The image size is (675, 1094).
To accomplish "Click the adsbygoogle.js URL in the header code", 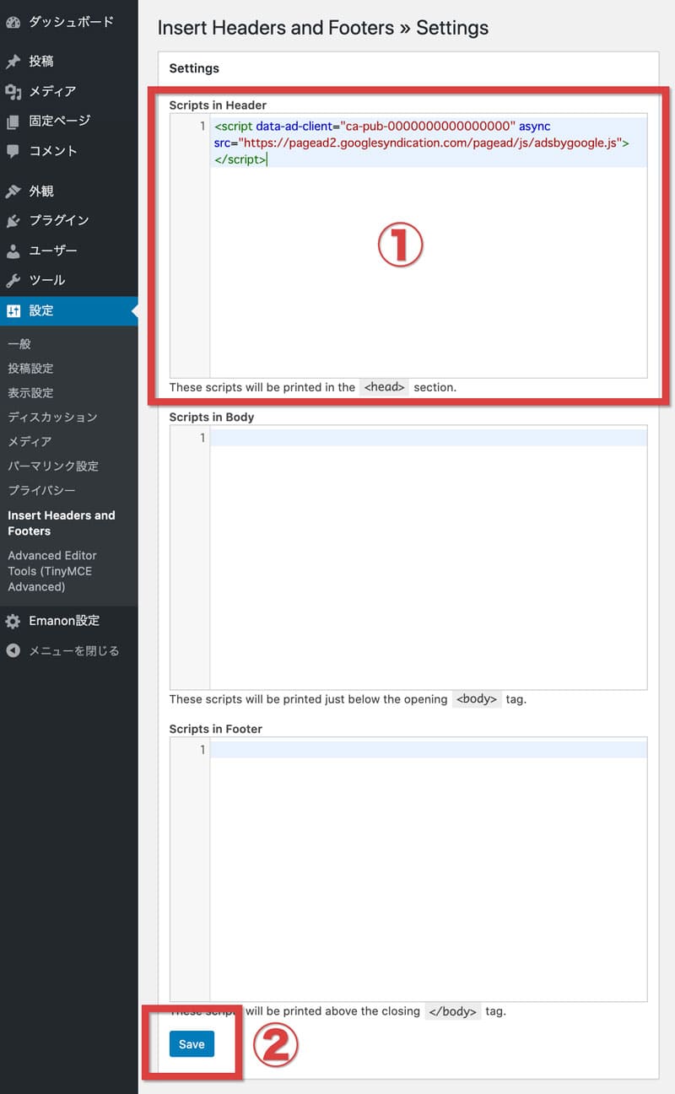I will (x=430, y=143).
